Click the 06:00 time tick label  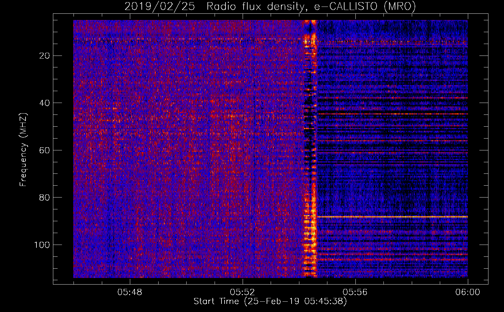coord(468,292)
